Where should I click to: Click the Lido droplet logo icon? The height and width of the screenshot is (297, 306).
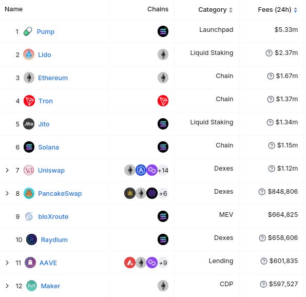click(x=29, y=54)
